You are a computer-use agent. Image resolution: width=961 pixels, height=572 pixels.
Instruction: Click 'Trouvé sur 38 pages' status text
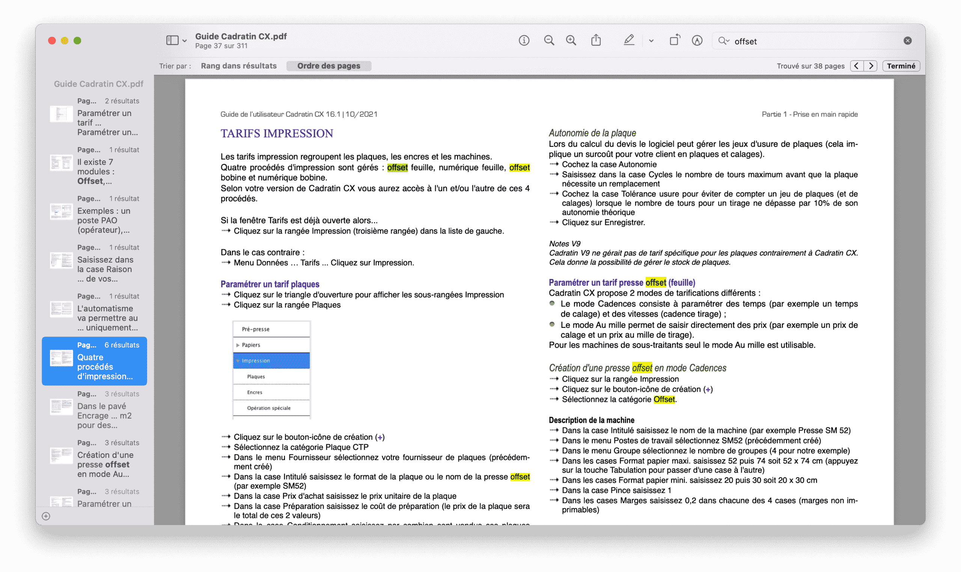[x=810, y=66]
